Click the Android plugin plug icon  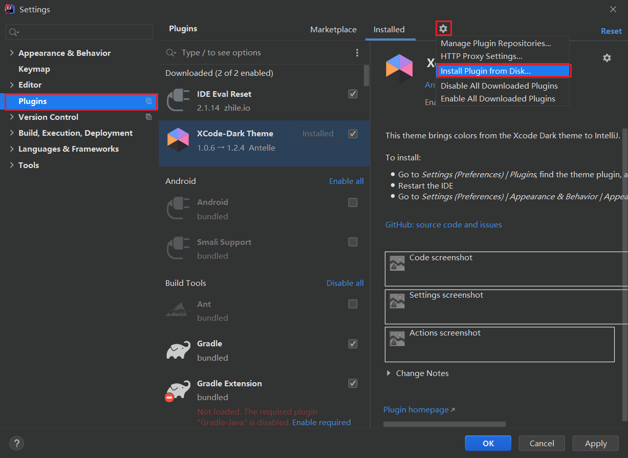tap(177, 209)
